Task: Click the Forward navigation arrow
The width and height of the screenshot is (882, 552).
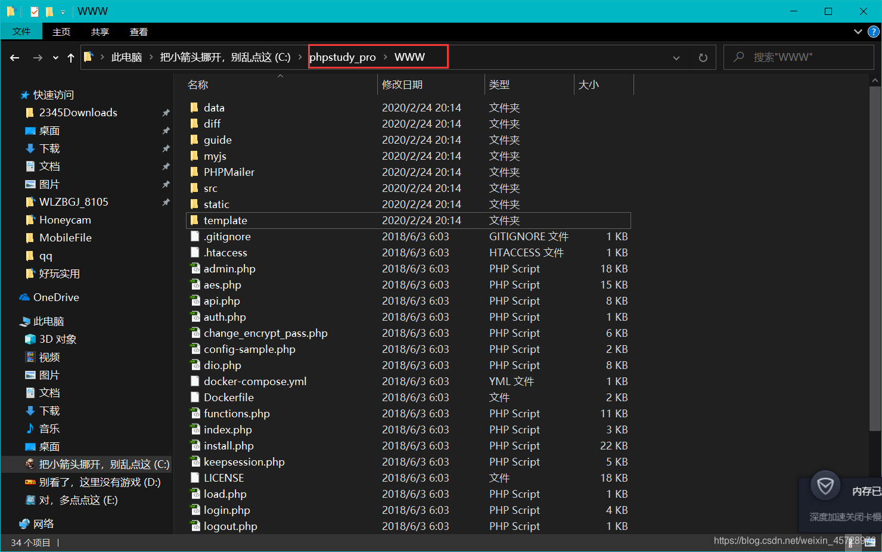Action: tap(38, 58)
